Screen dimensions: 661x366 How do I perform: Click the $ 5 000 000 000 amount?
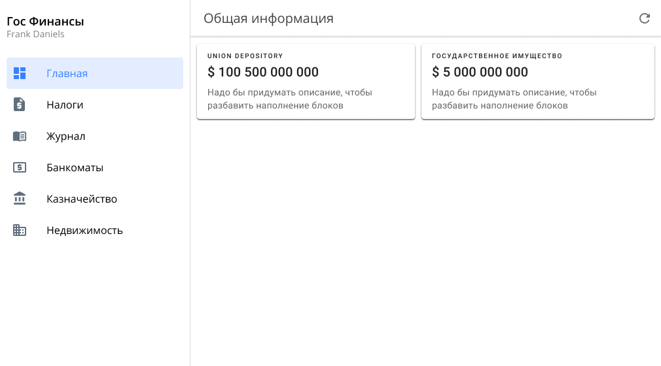click(x=480, y=72)
